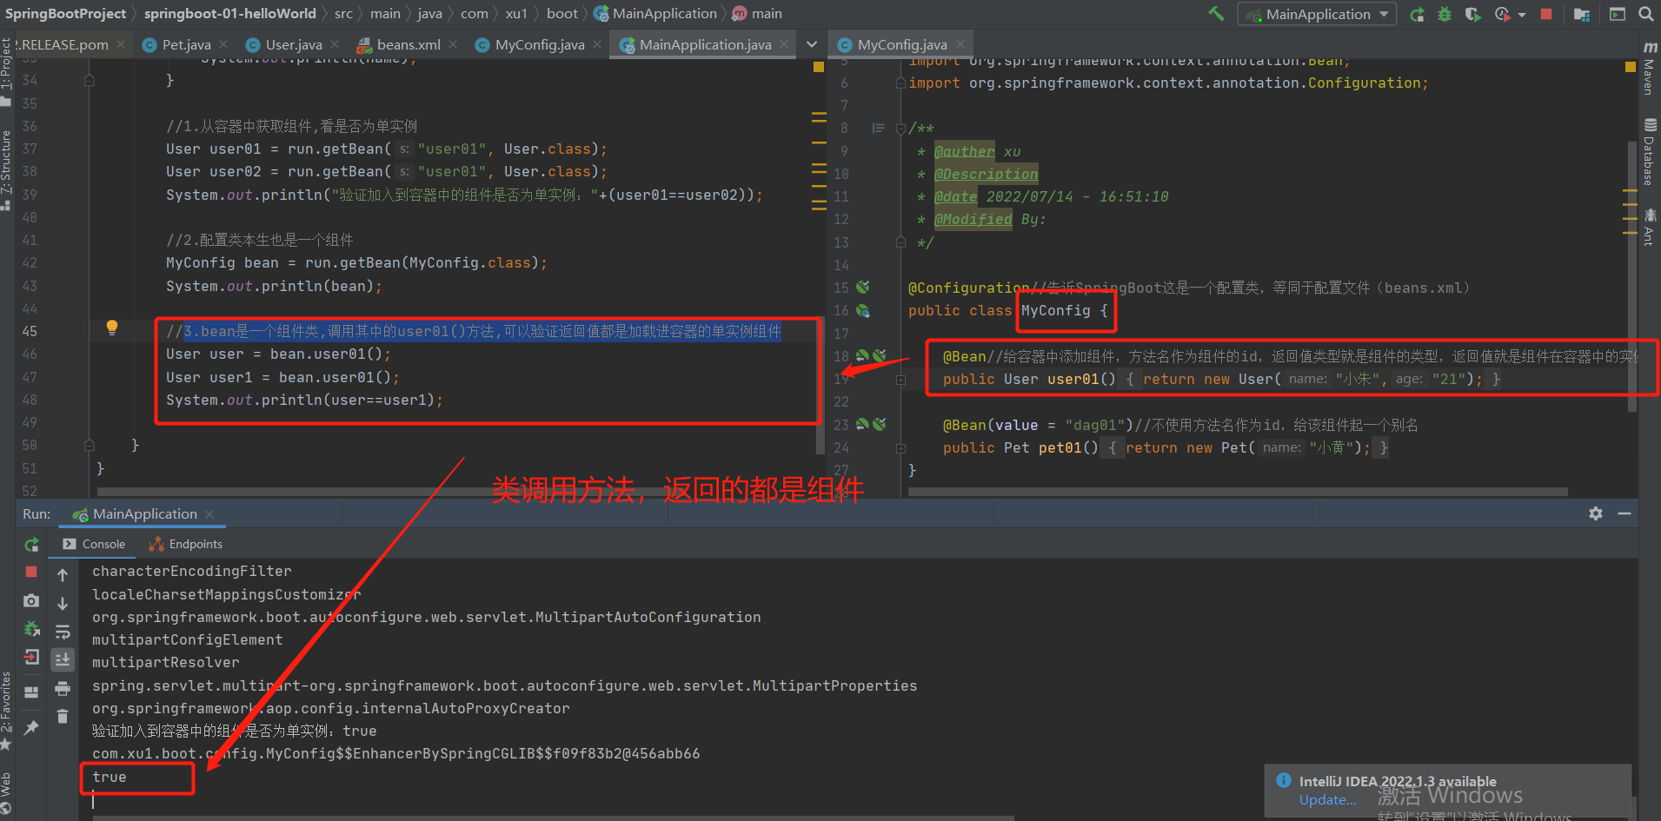Open the beans.xml tab
The image size is (1661, 821).
click(x=409, y=44)
